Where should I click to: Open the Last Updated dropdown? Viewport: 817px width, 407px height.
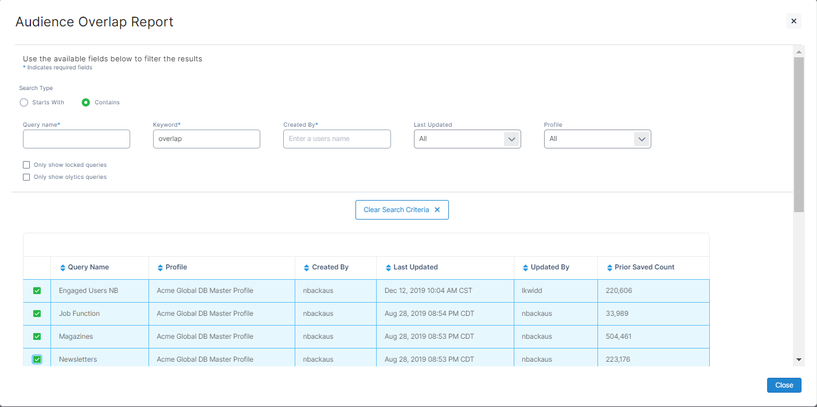511,139
